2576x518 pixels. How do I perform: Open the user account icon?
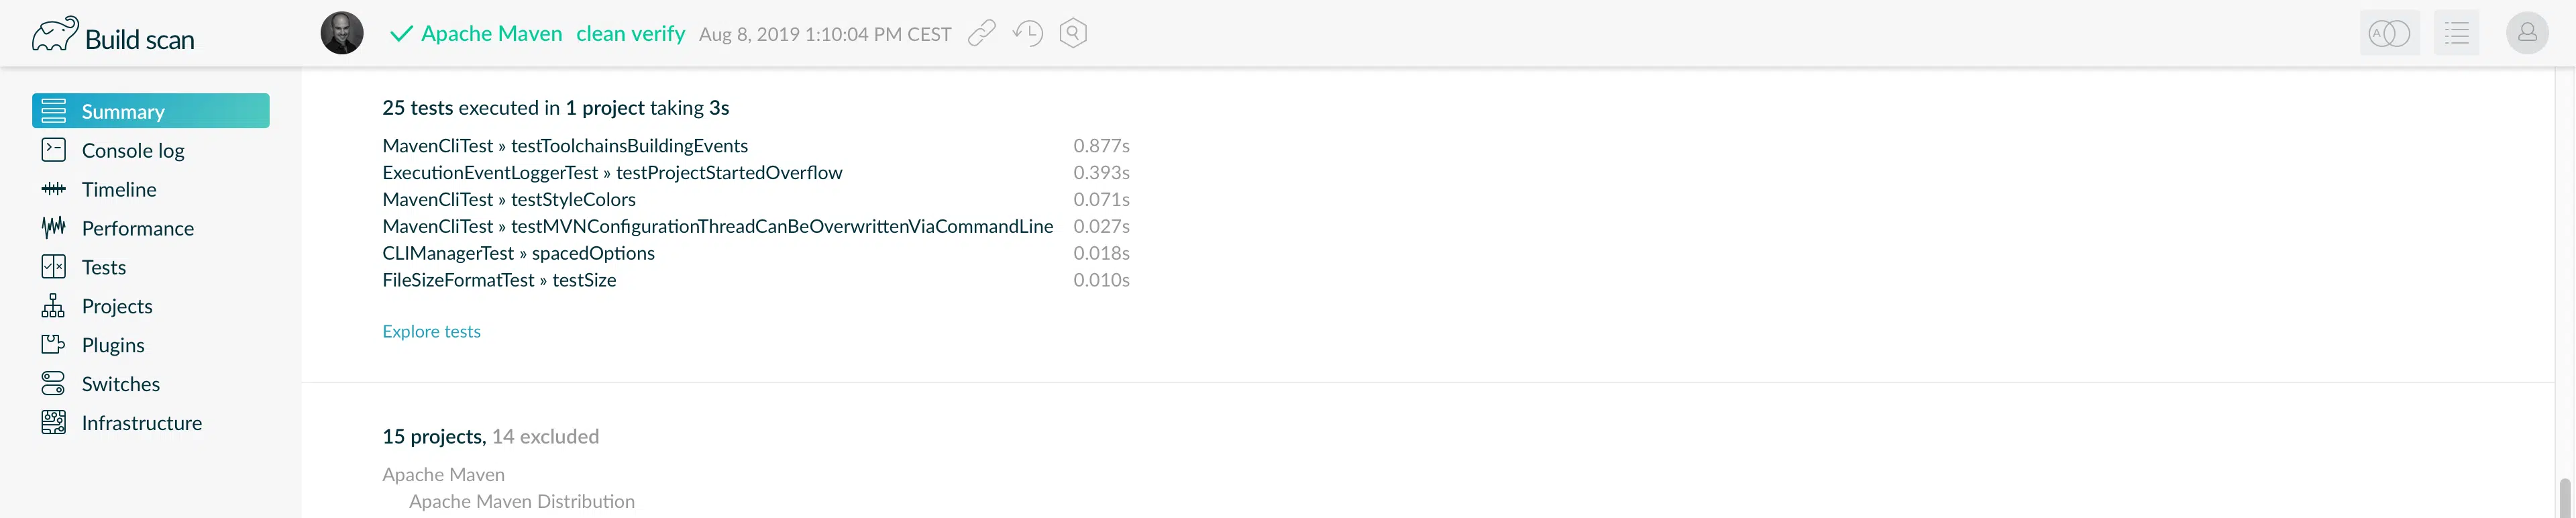click(x=2527, y=33)
